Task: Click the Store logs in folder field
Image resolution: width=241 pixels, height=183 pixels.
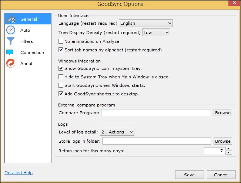Action: coord(157,141)
